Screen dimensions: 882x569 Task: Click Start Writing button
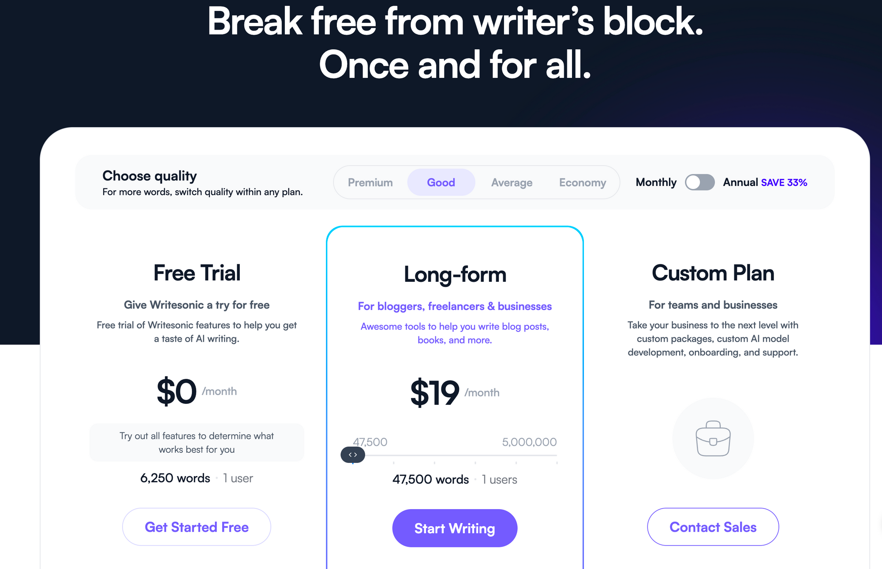pos(455,528)
